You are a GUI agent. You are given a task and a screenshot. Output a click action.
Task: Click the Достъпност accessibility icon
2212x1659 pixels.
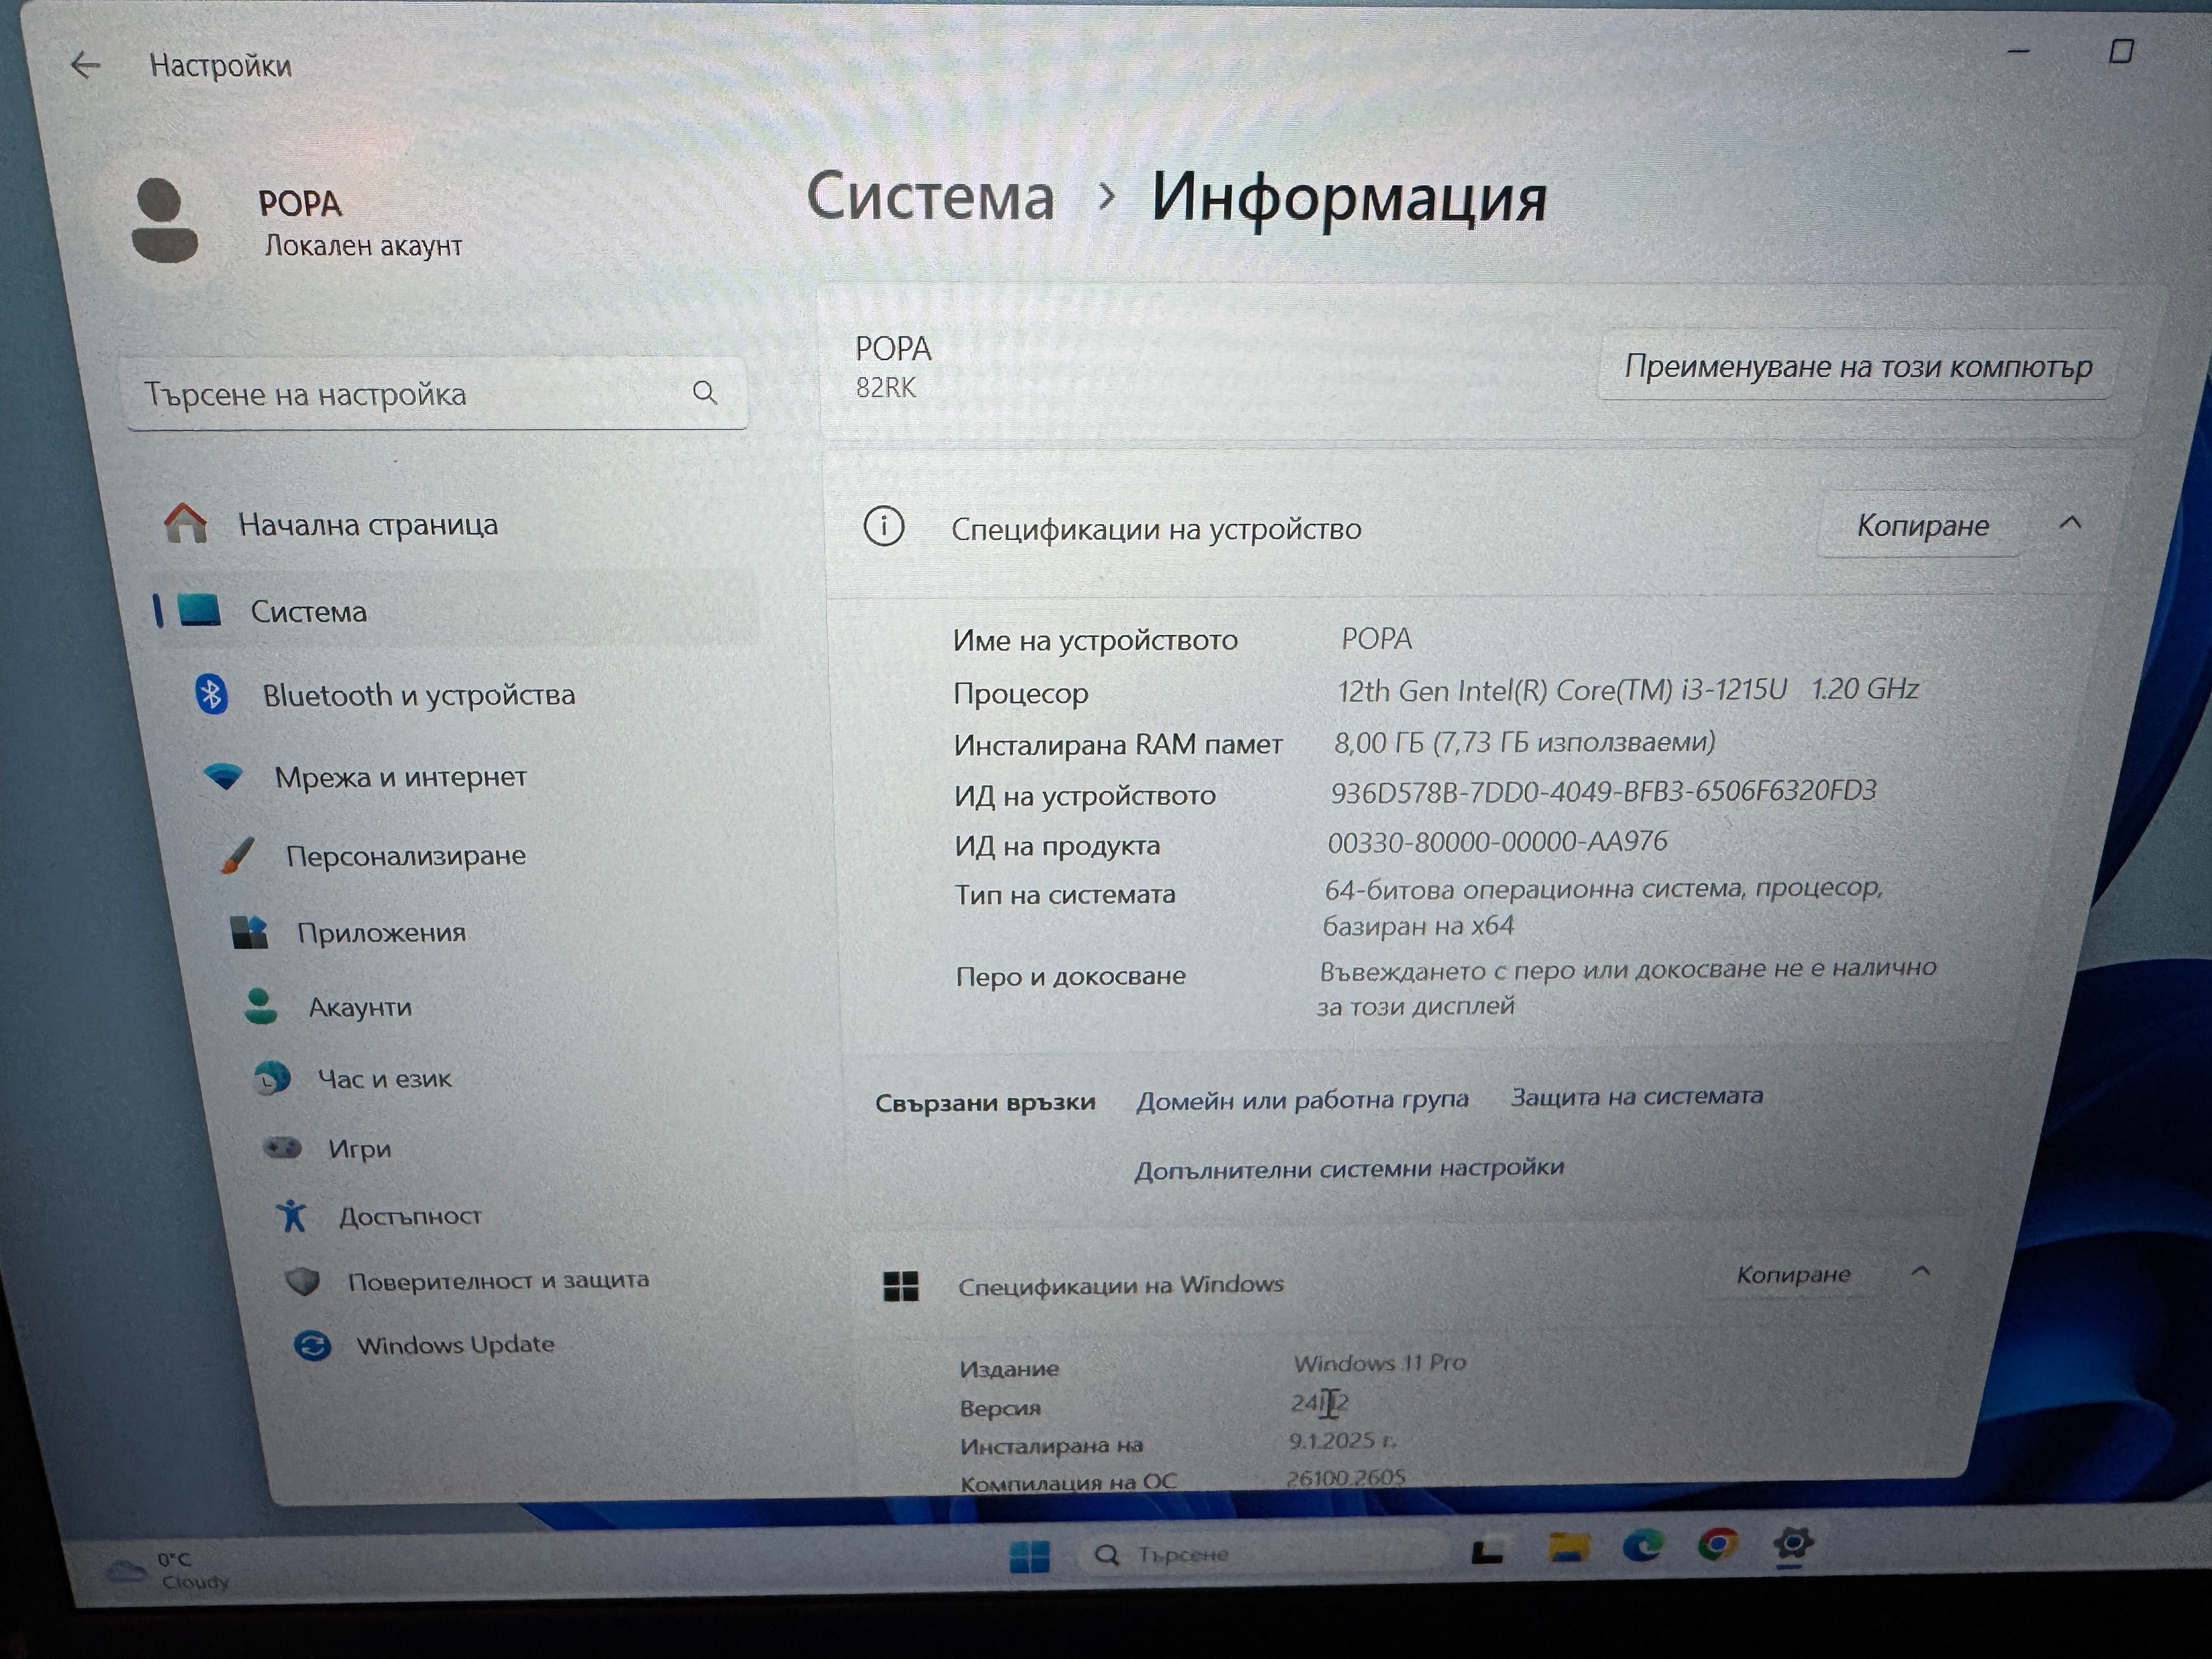(291, 1216)
